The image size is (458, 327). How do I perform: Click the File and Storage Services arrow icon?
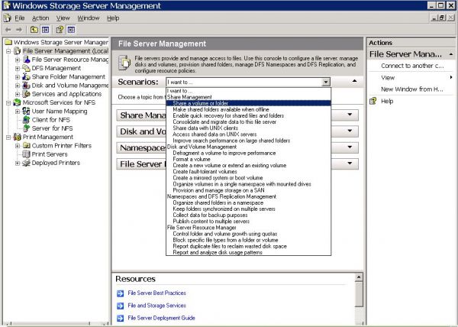click(120, 306)
